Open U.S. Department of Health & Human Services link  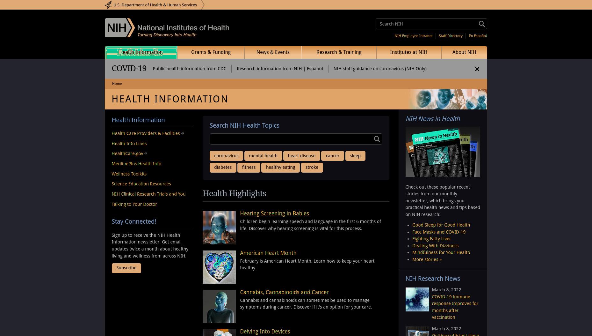pyautogui.click(x=155, y=5)
